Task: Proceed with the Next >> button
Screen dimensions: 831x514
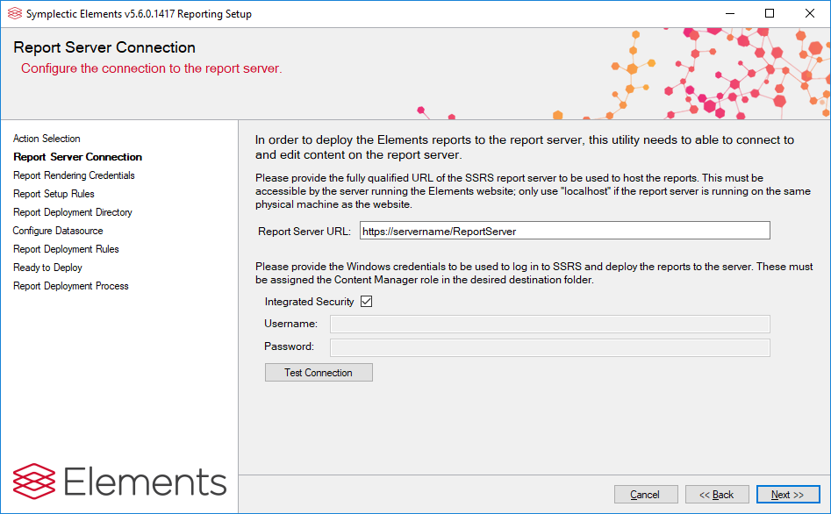Action: (x=788, y=495)
